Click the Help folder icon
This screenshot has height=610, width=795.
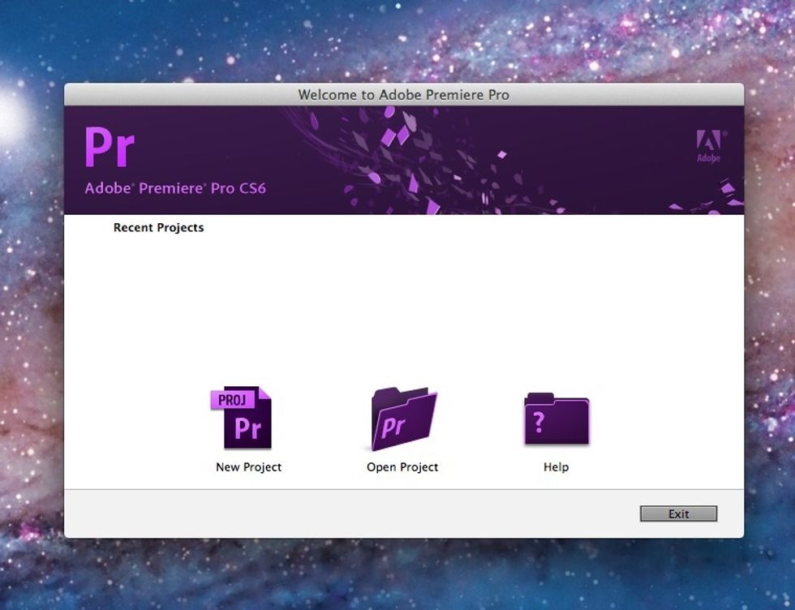(556, 419)
